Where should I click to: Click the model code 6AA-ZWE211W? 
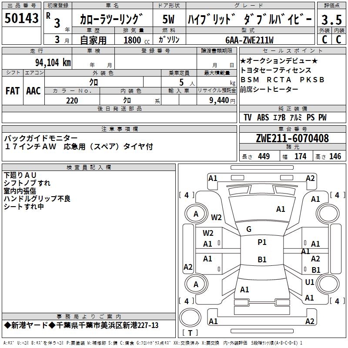[249, 40]
